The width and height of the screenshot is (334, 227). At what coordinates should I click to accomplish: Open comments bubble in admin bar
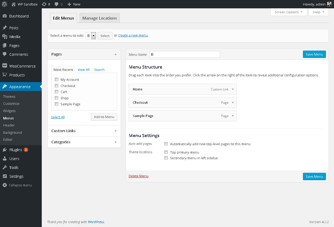[57, 4]
